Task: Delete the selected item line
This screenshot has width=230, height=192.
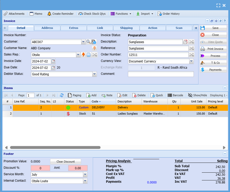Action: pyautogui.click(x=139, y=95)
